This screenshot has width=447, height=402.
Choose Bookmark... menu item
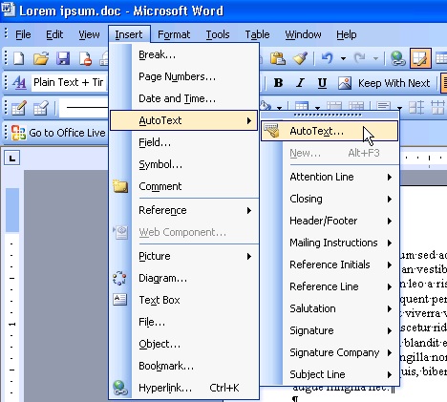click(183, 366)
